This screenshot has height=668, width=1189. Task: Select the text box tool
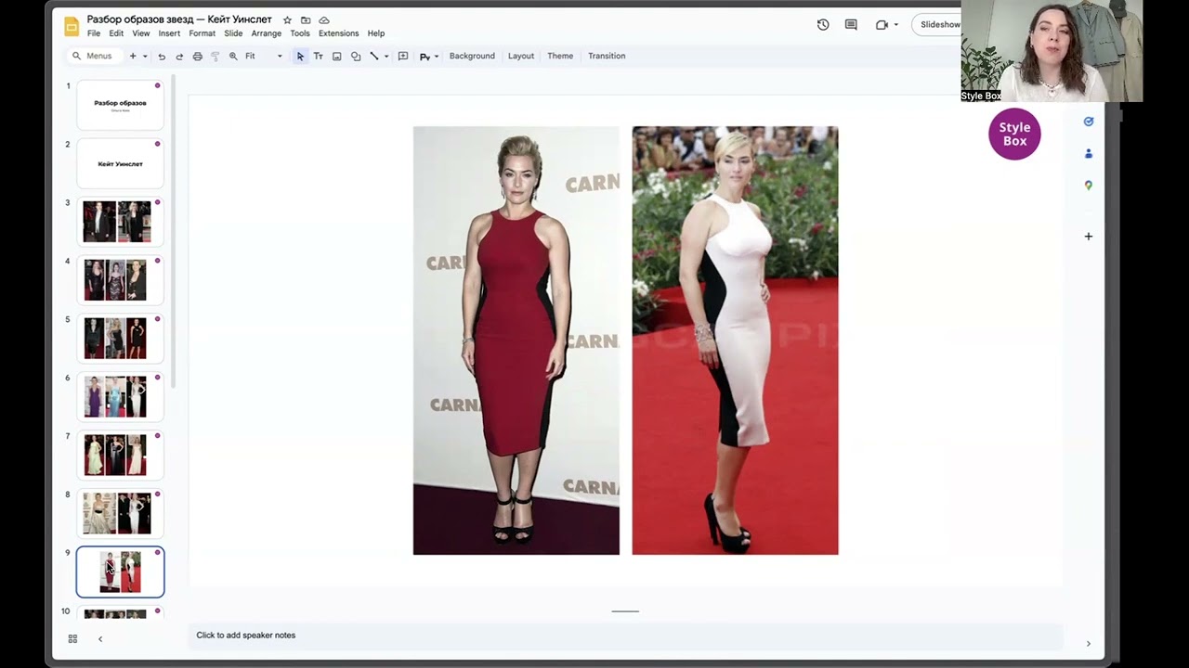318,56
